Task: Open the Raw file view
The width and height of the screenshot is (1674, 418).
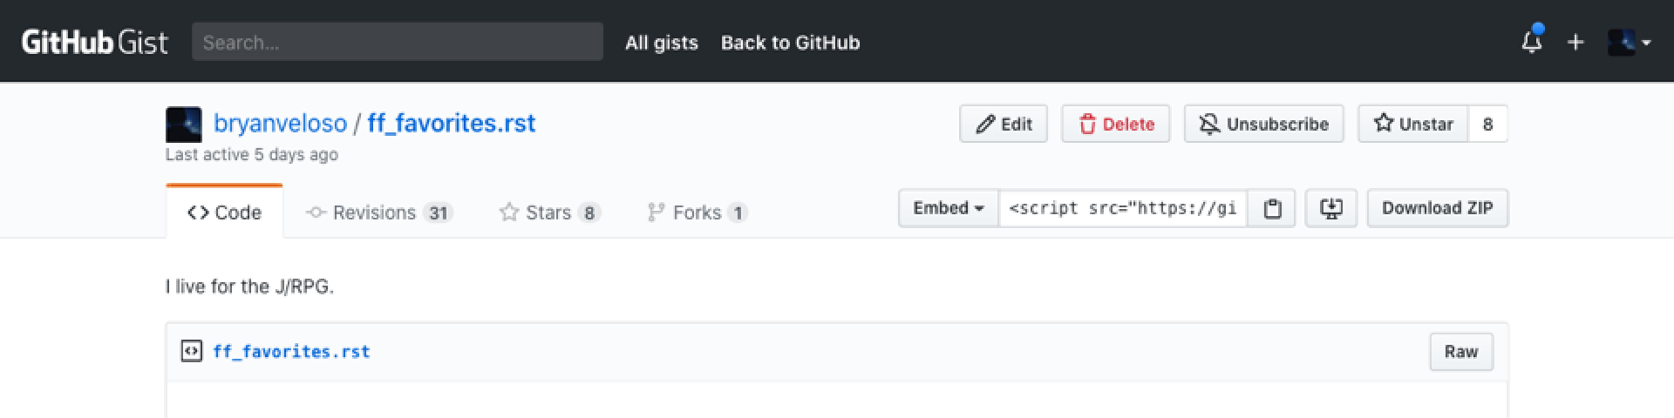Action: [1461, 352]
